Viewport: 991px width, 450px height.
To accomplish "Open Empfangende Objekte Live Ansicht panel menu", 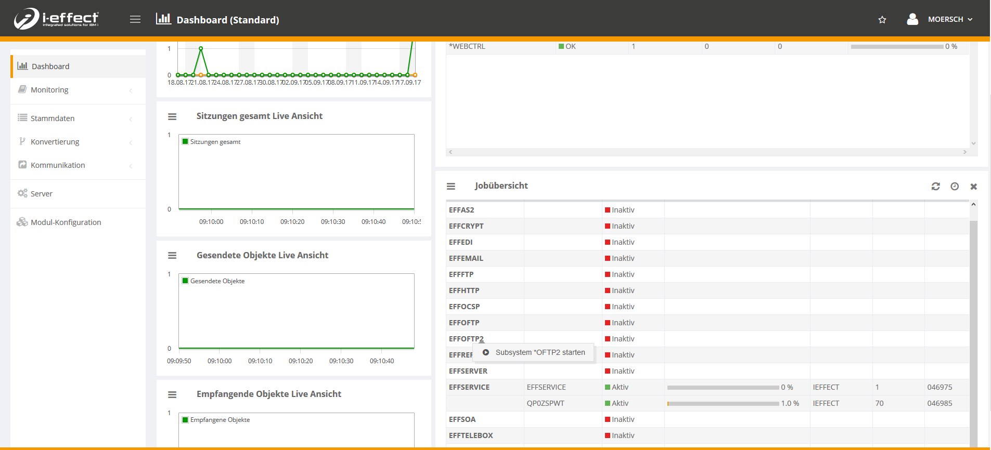I will click(172, 395).
